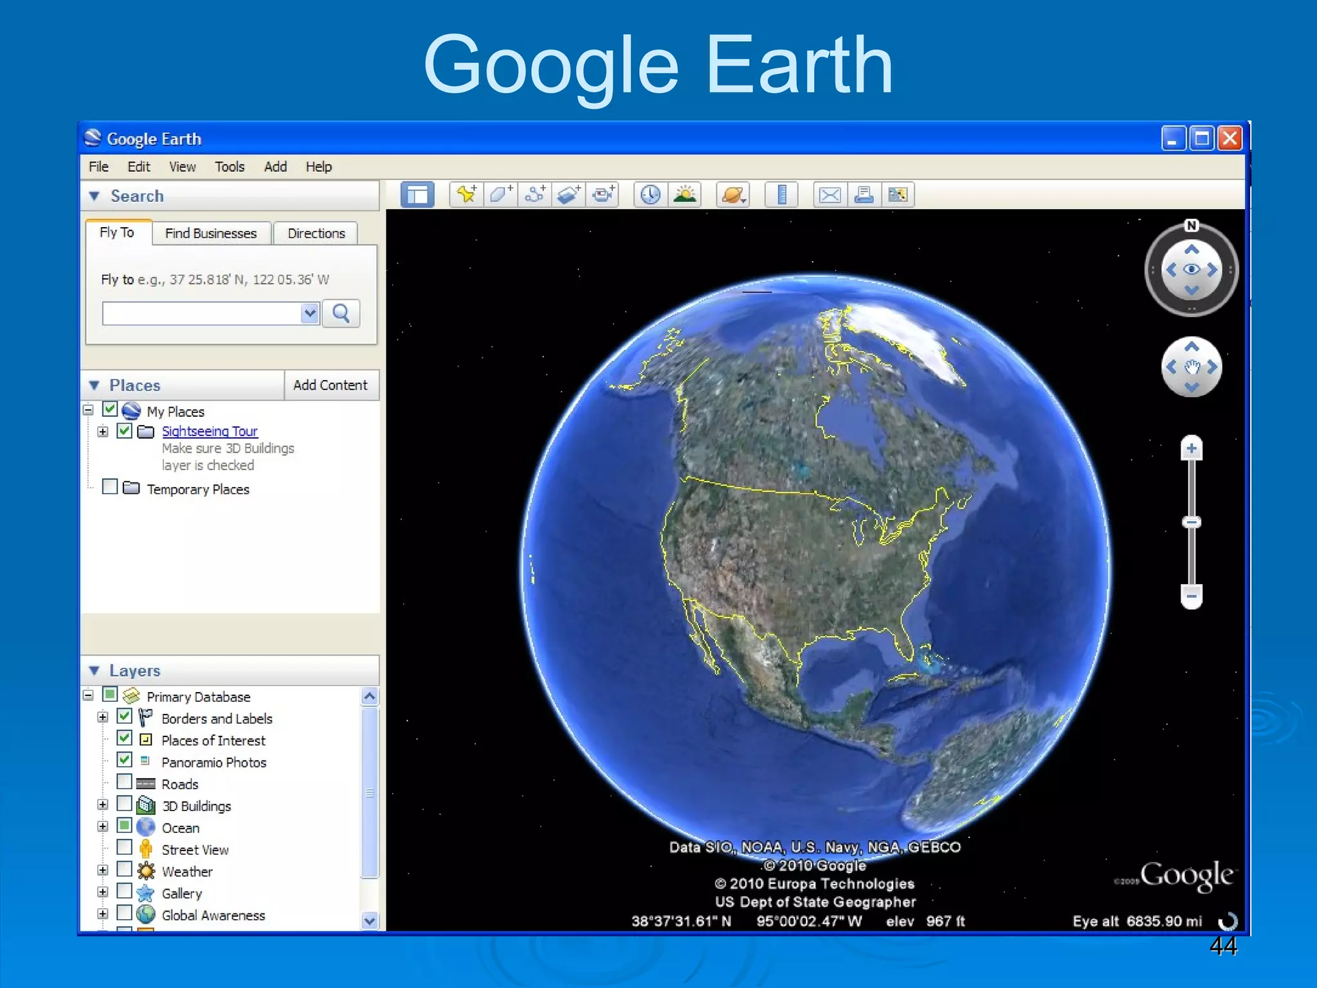Collapse the My Places tree node

(x=89, y=410)
